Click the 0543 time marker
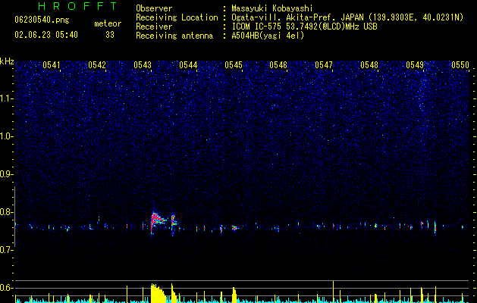The image size is (477, 303). tap(143, 65)
